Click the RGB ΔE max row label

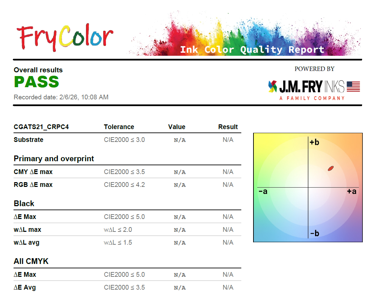(33, 185)
